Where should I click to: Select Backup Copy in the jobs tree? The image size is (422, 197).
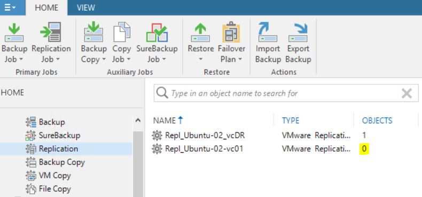coord(61,162)
